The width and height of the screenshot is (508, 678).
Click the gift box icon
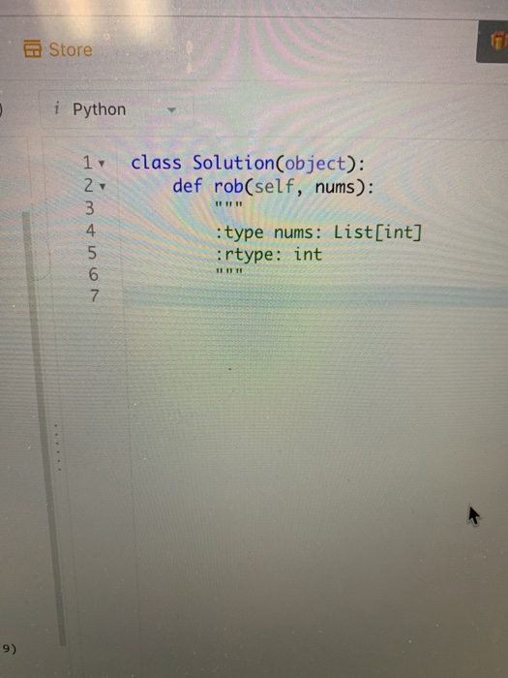(x=497, y=42)
